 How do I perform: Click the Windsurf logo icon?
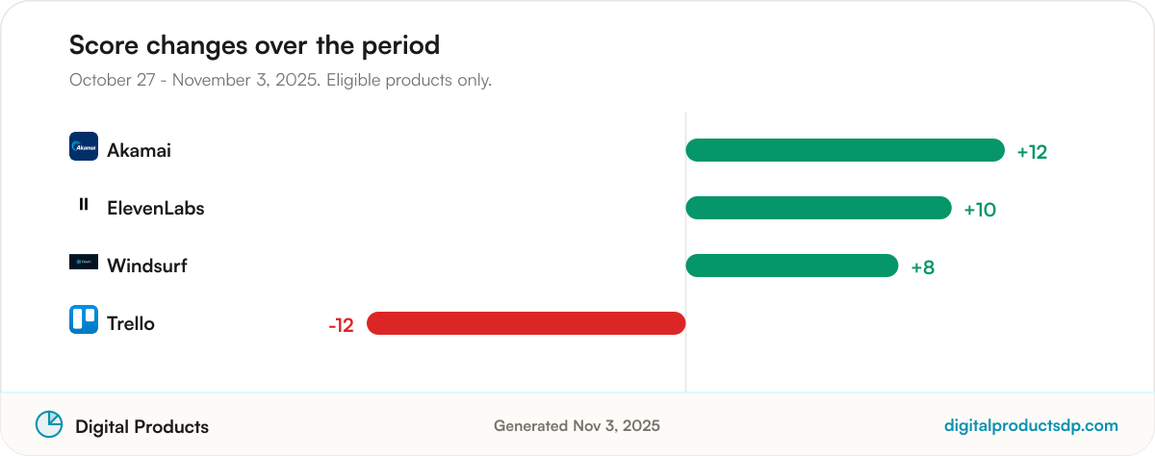tap(84, 262)
